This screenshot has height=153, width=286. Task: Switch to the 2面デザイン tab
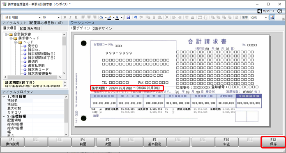pos(102,29)
